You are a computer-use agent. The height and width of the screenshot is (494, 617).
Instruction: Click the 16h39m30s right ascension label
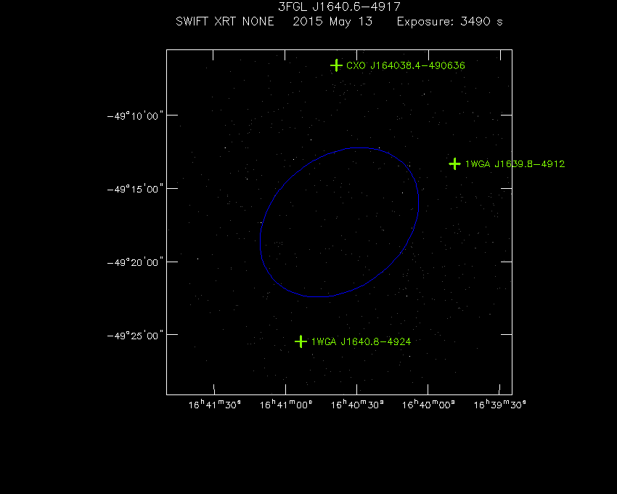pos(499,405)
